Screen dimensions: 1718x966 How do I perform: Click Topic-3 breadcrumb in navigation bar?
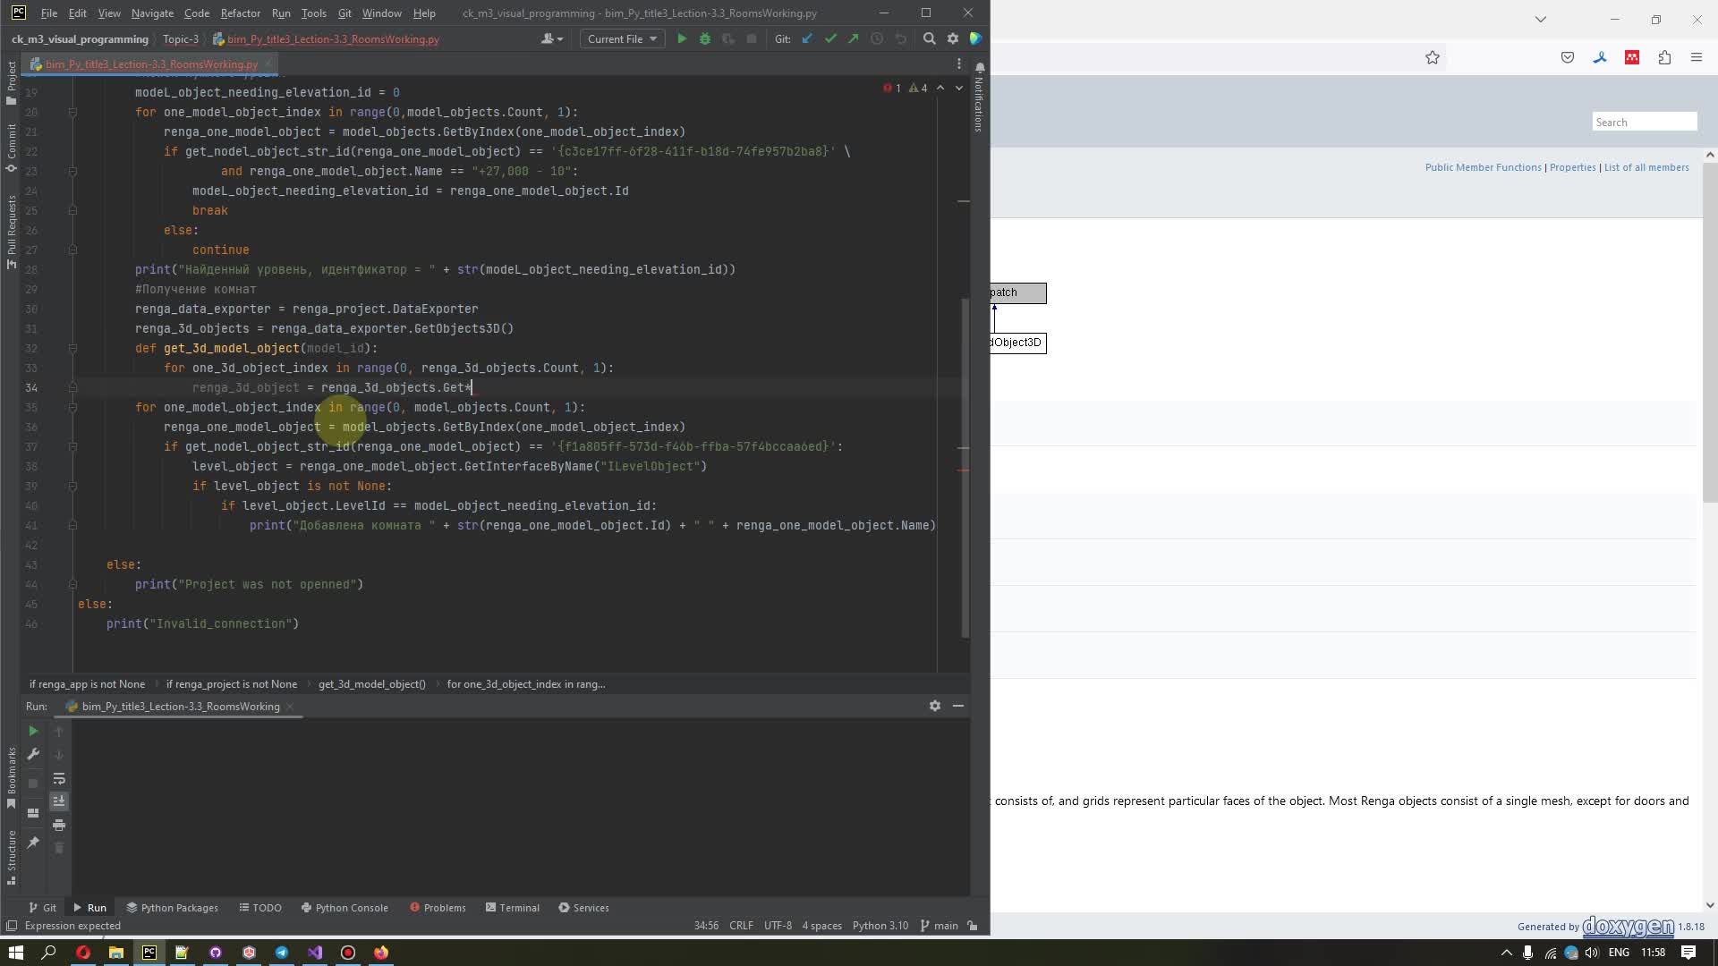[x=181, y=39]
